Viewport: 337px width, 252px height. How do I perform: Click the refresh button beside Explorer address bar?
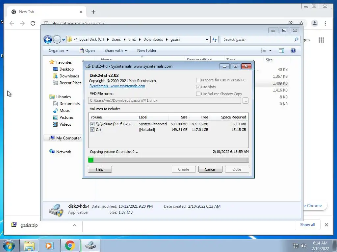(215, 39)
